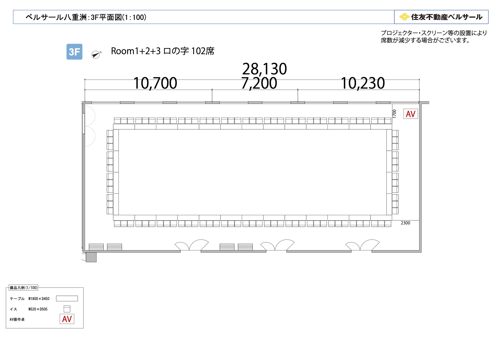Click the 28,130 overall dimension
The width and height of the screenshot is (500, 353).
264,69
